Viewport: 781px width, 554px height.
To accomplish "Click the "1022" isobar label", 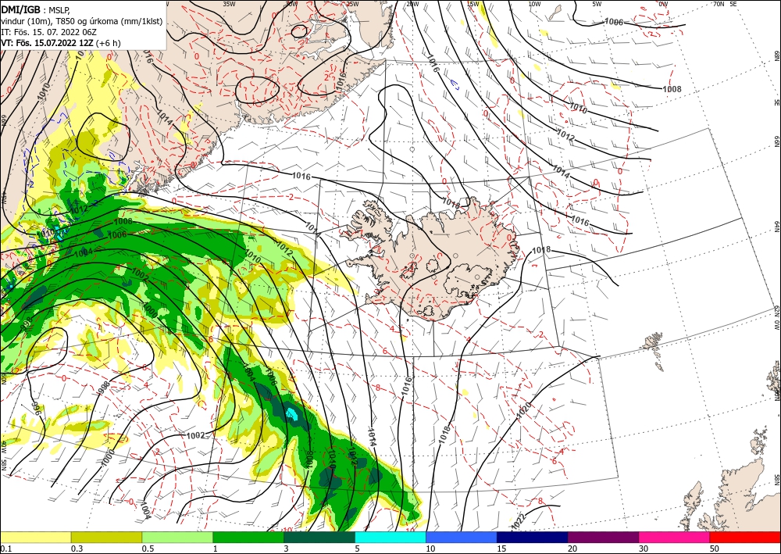I will tap(518, 522).
